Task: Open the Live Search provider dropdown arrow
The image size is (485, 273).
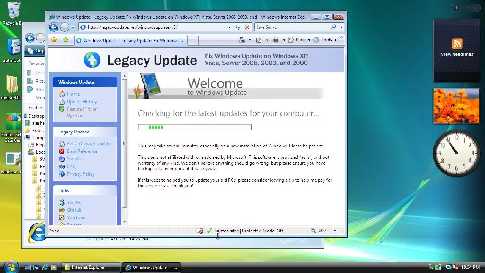Action: click(x=341, y=27)
